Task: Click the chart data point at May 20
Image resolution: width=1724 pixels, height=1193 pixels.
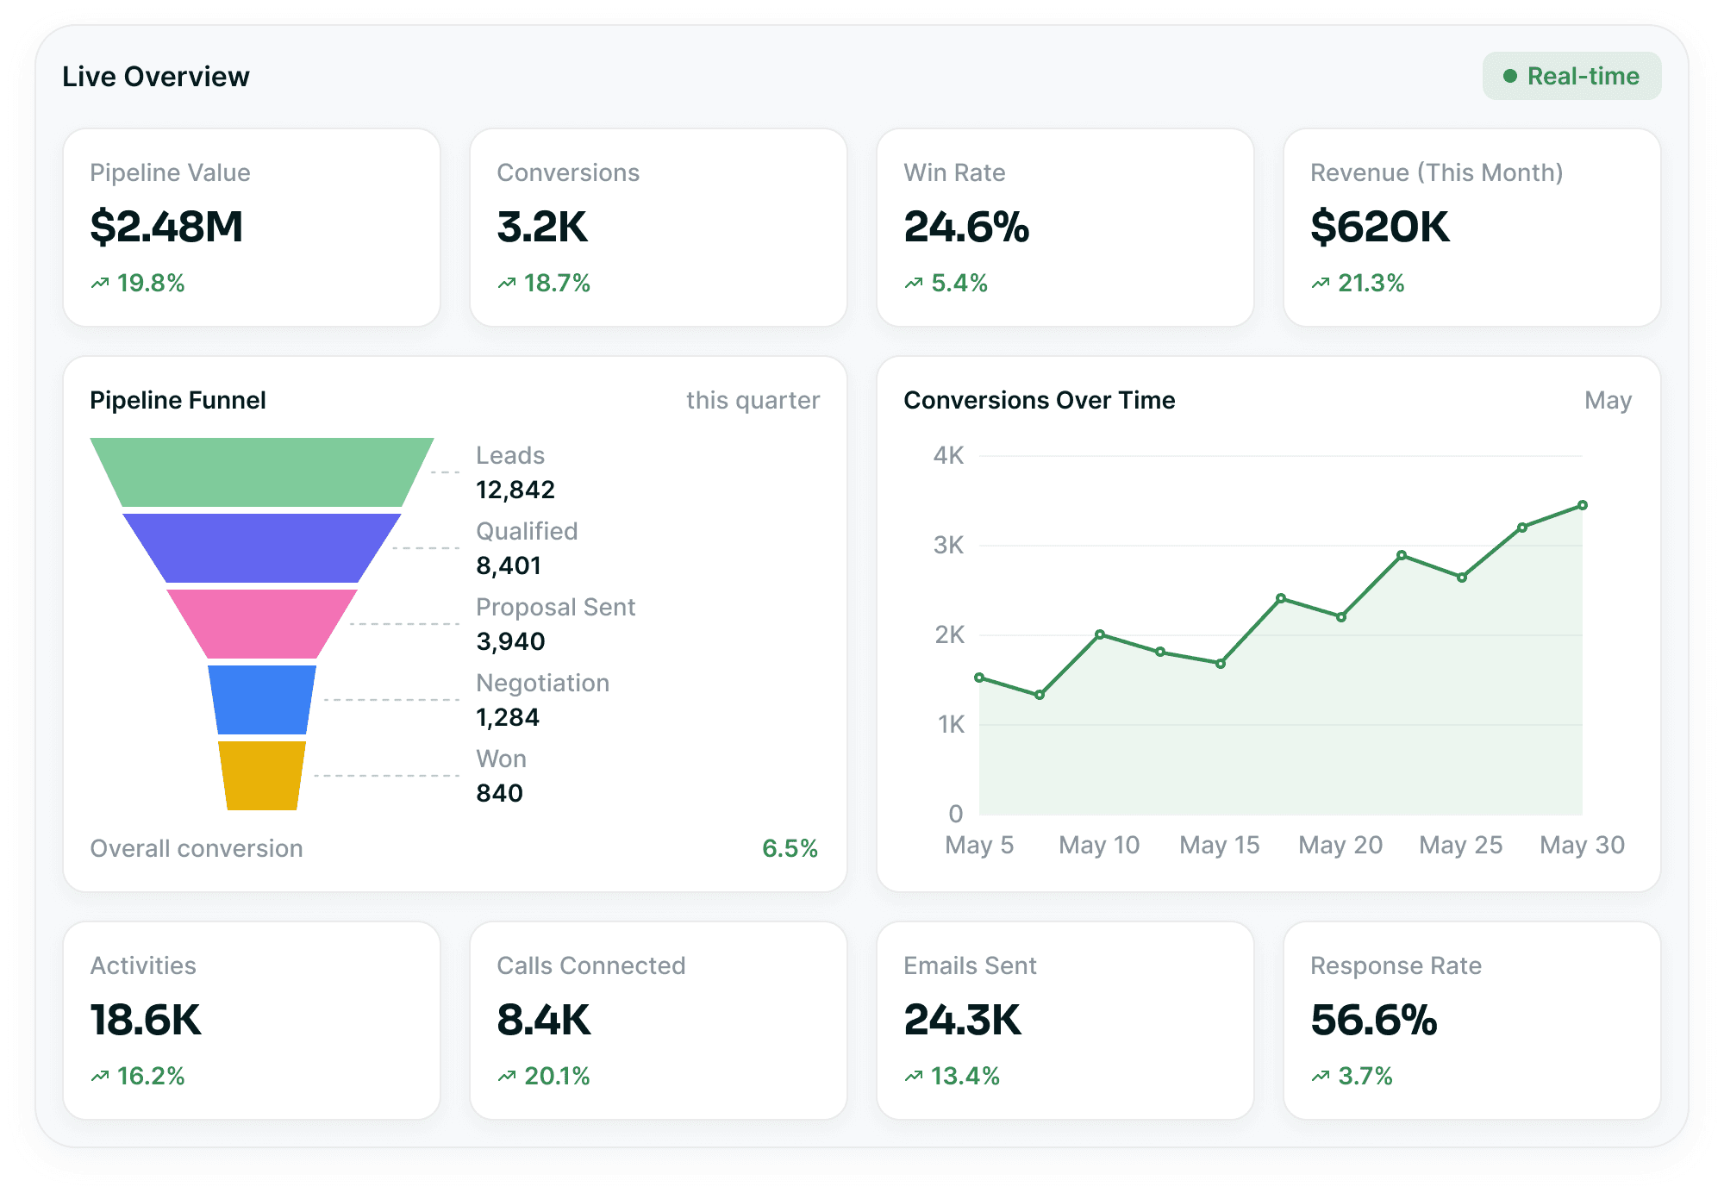Action: click(1341, 617)
